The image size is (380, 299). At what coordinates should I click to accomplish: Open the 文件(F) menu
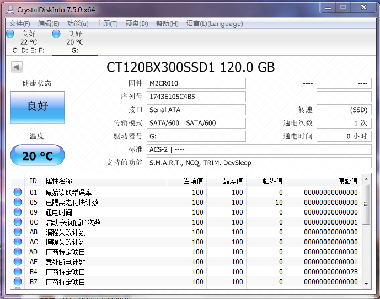pos(20,24)
